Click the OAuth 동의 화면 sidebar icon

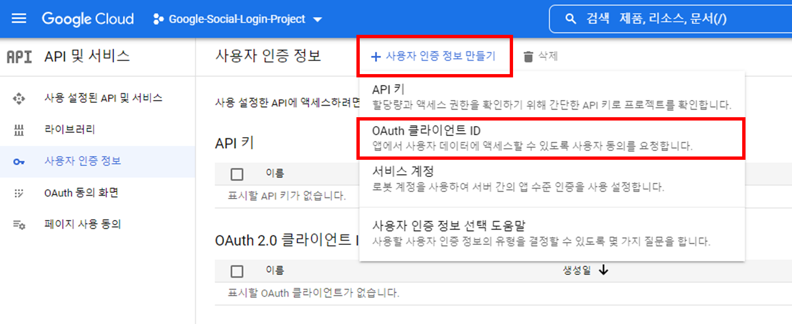[x=19, y=194]
